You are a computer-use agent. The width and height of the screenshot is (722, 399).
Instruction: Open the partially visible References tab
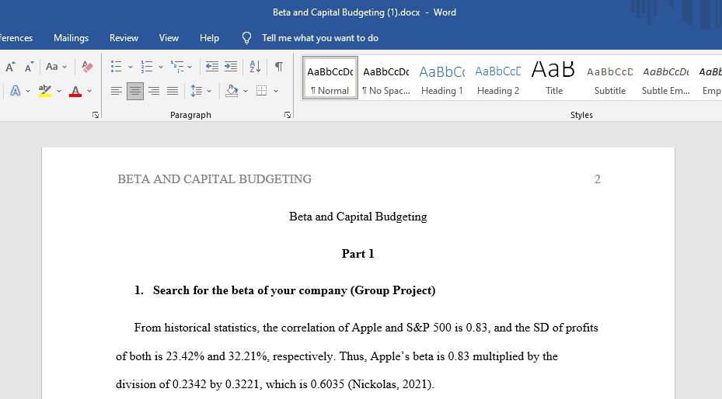tap(16, 38)
